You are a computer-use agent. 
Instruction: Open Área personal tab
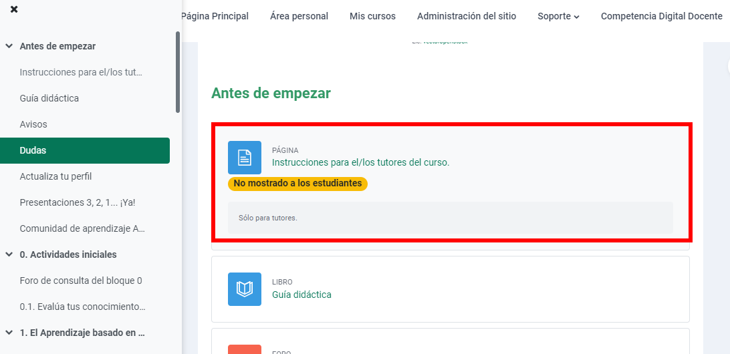point(299,16)
